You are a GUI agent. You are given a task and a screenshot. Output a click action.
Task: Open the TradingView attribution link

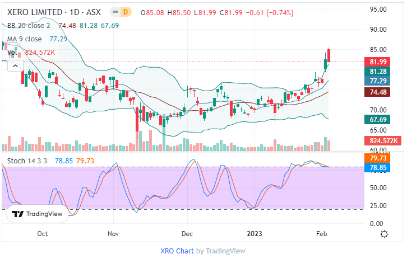pos(225,251)
